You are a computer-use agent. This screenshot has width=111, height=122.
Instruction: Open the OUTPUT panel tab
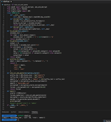coord(14,112)
